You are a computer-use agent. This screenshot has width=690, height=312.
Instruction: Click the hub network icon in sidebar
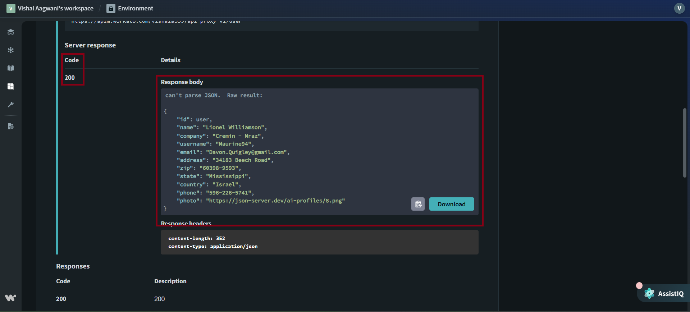(x=11, y=50)
